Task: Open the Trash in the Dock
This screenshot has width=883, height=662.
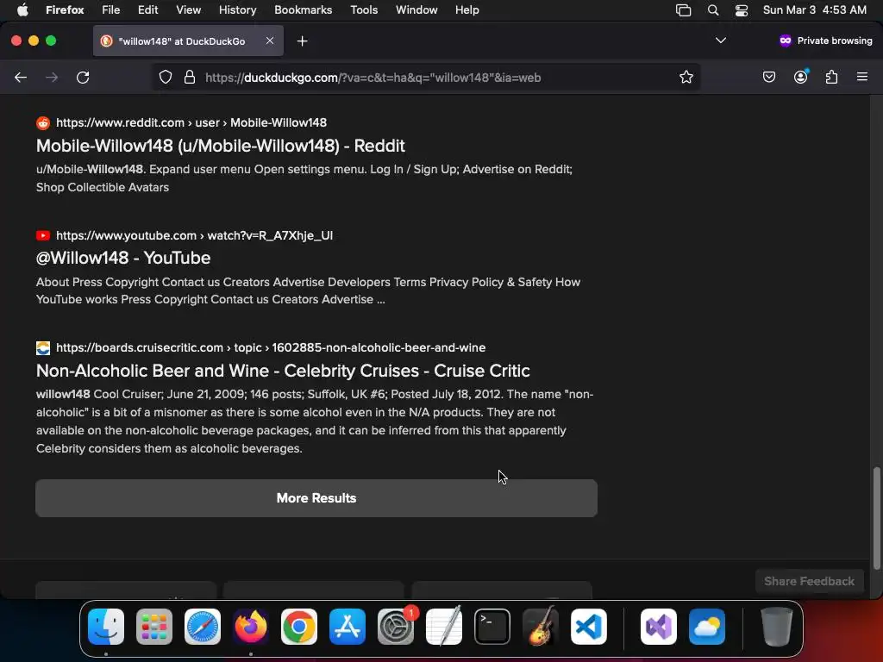Action: [x=777, y=627]
